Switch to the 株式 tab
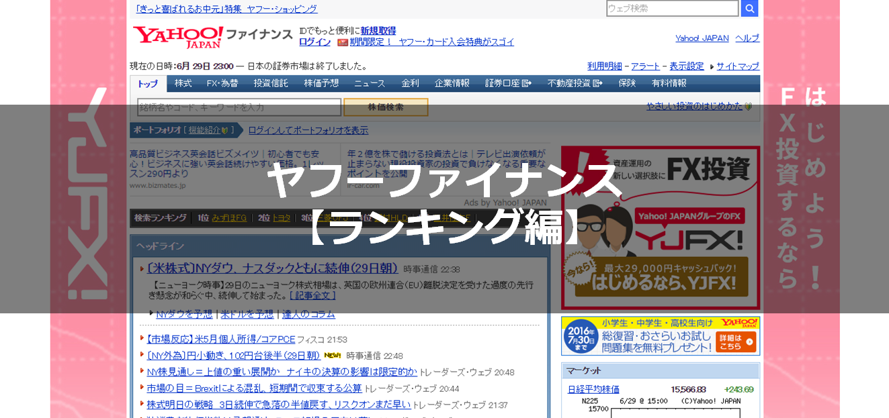 coord(183,83)
